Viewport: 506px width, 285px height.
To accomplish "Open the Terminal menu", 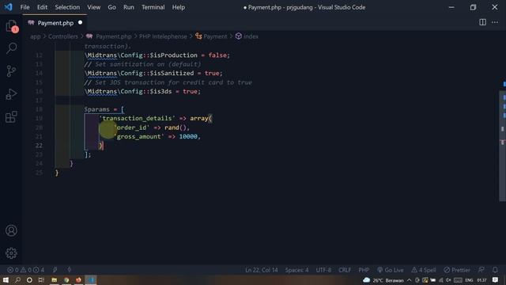I will [x=153, y=7].
